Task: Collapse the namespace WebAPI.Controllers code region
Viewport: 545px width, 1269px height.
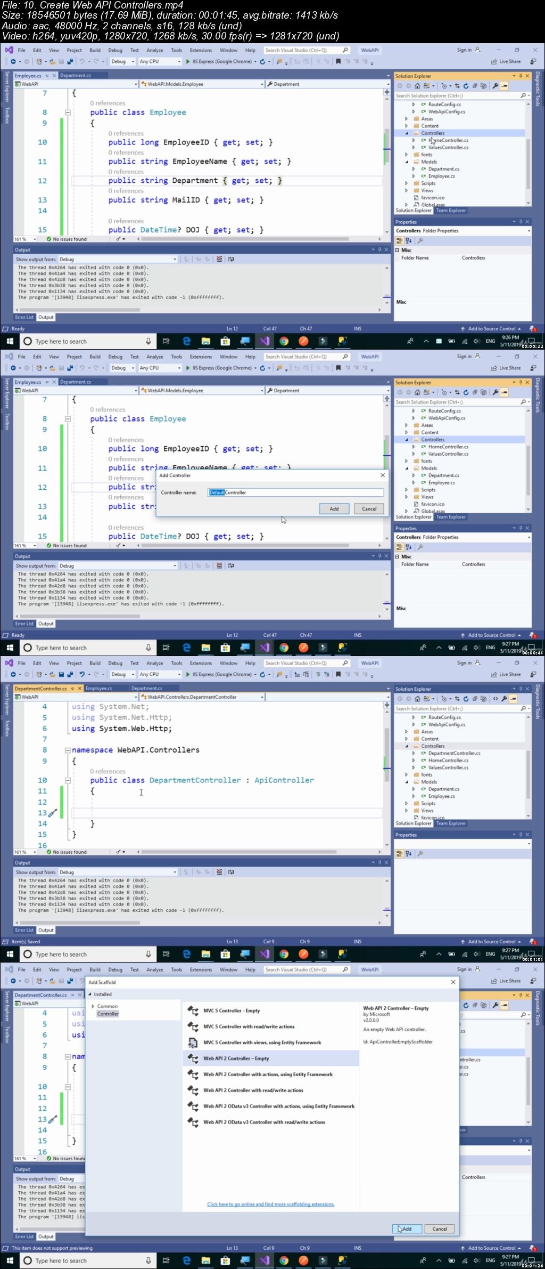Action: pos(68,750)
